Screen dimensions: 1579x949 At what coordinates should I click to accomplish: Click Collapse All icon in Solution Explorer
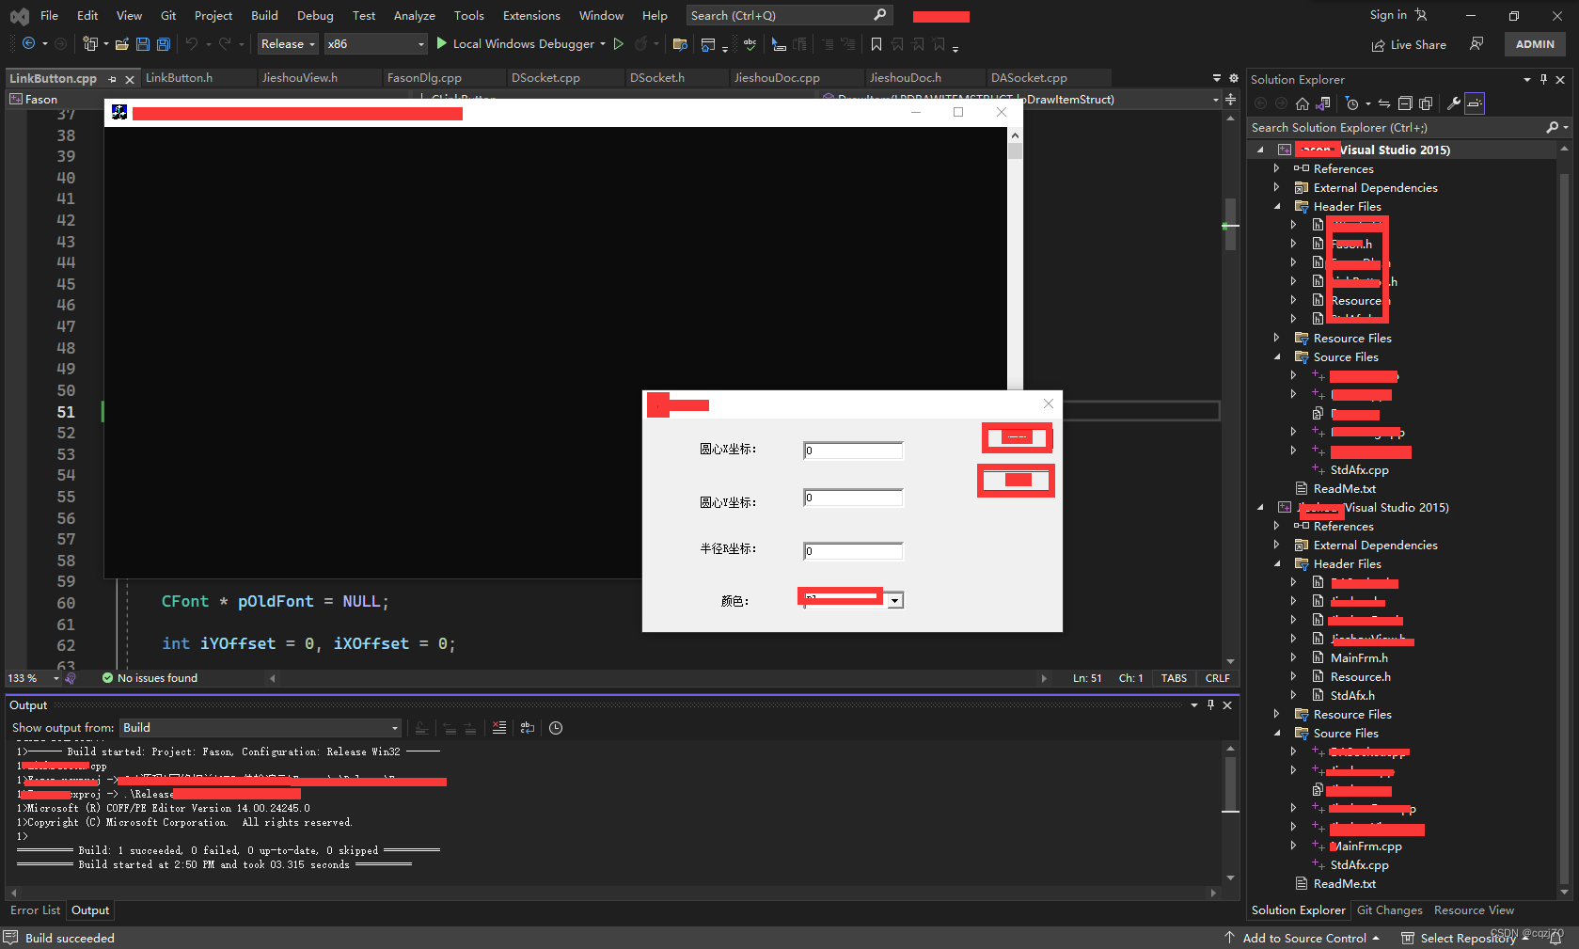(x=1405, y=103)
